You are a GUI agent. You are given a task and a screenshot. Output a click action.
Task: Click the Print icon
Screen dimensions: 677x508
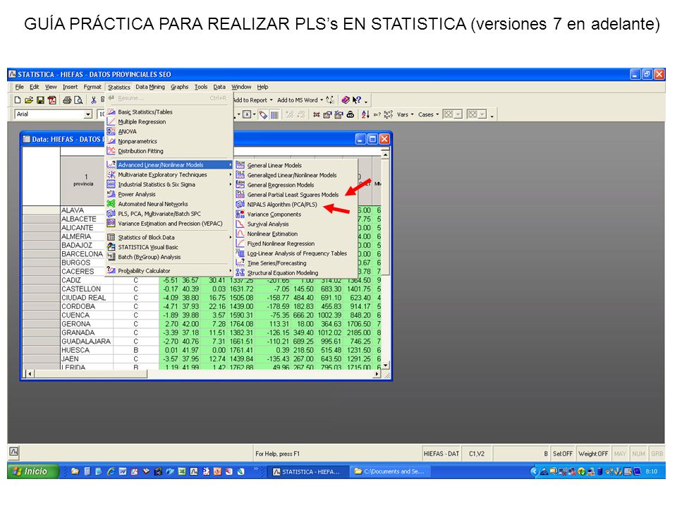67,100
